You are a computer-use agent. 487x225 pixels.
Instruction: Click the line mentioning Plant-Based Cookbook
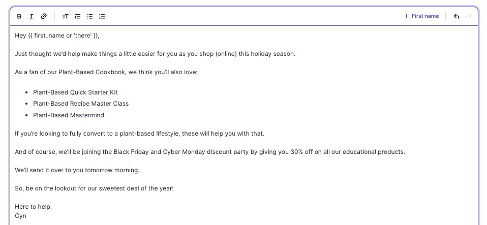pyautogui.click(x=106, y=72)
